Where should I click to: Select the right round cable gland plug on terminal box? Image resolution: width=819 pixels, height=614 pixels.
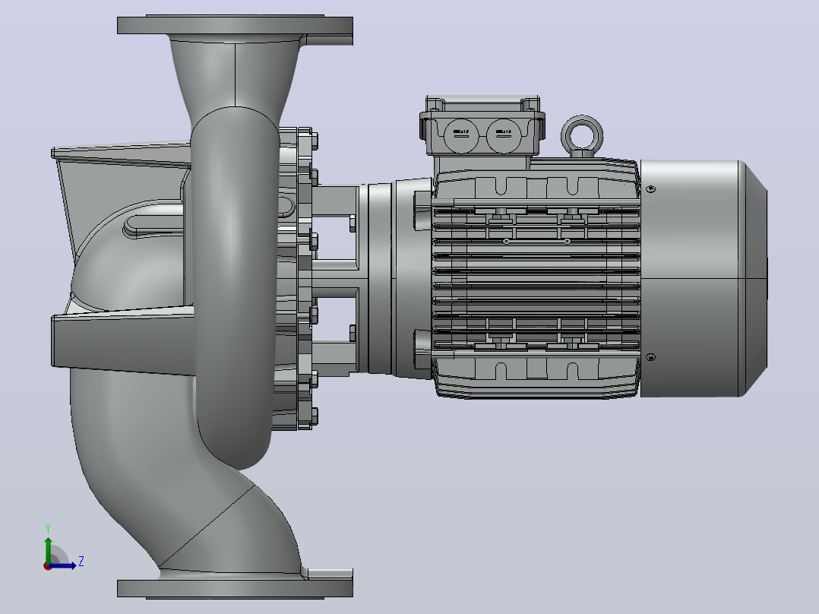[504, 136]
